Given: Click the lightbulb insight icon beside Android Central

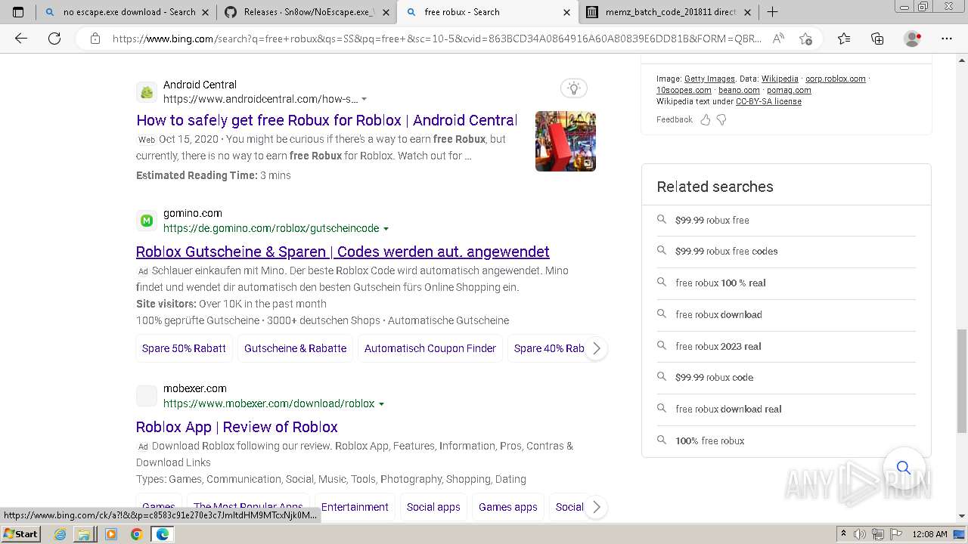Looking at the screenshot, I should tap(574, 88).
